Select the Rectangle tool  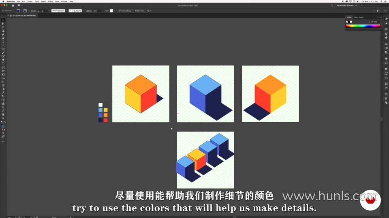[3, 49]
